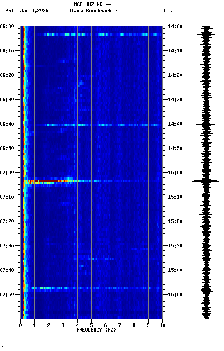Screen dimensions: 224x351
Task: Click the 3 Hz frequency tick label
Action: tap(63, 325)
